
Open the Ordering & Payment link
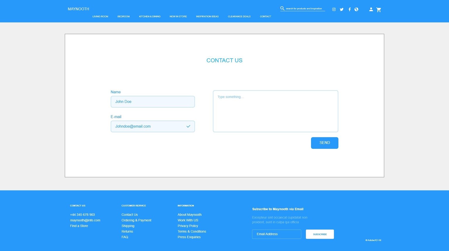pos(136,220)
